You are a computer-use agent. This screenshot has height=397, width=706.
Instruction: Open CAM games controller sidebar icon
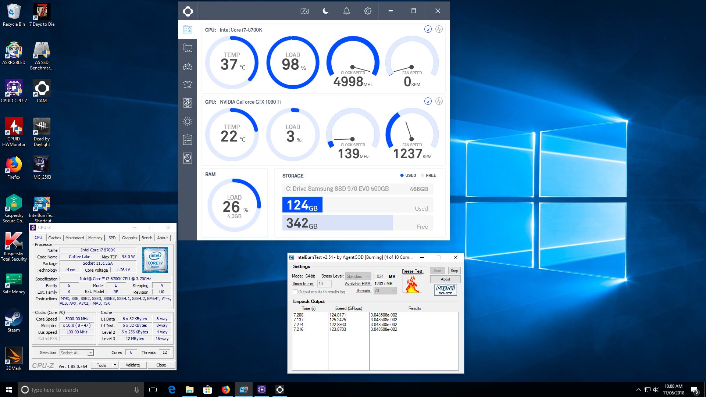coord(188,67)
